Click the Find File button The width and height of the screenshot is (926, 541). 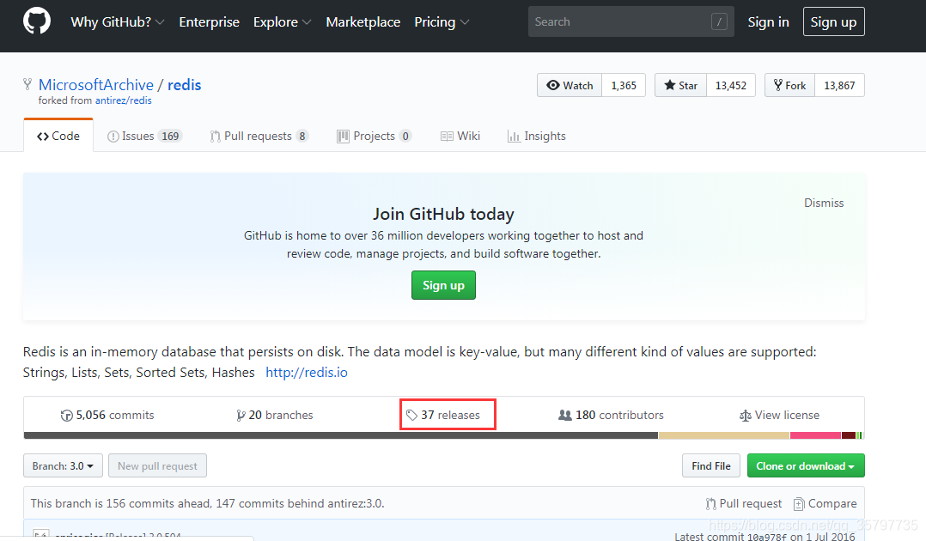(711, 465)
